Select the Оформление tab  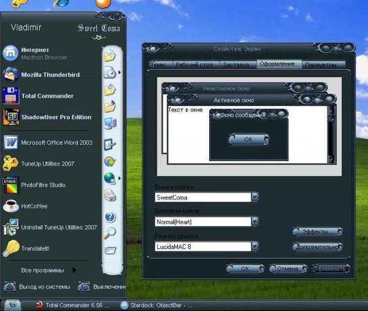(279, 64)
